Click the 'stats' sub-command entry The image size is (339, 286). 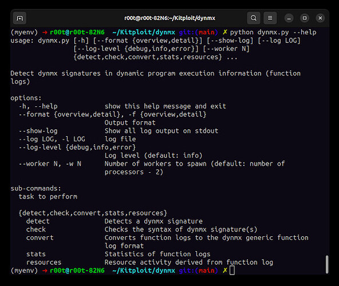pos(36,254)
